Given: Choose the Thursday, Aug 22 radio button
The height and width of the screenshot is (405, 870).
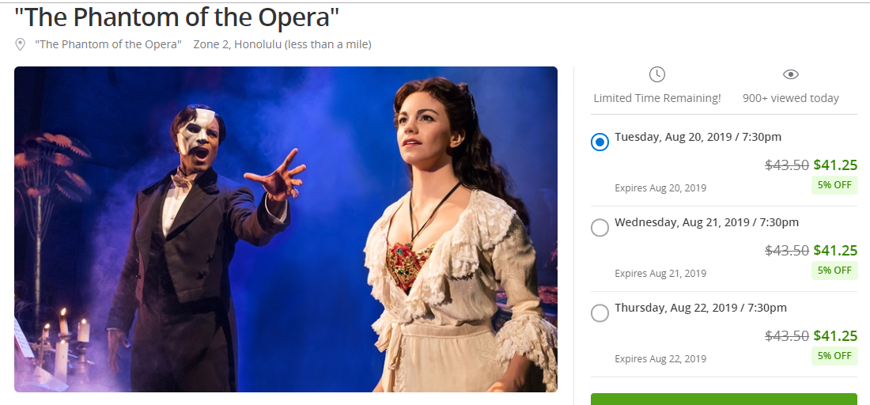Looking at the screenshot, I should coord(600,313).
